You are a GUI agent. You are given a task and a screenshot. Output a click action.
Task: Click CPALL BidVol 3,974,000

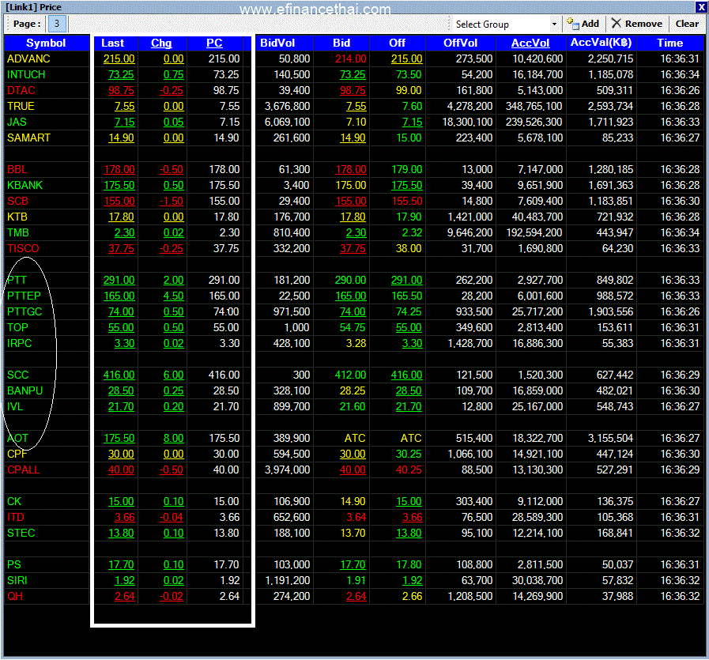coord(287,470)
